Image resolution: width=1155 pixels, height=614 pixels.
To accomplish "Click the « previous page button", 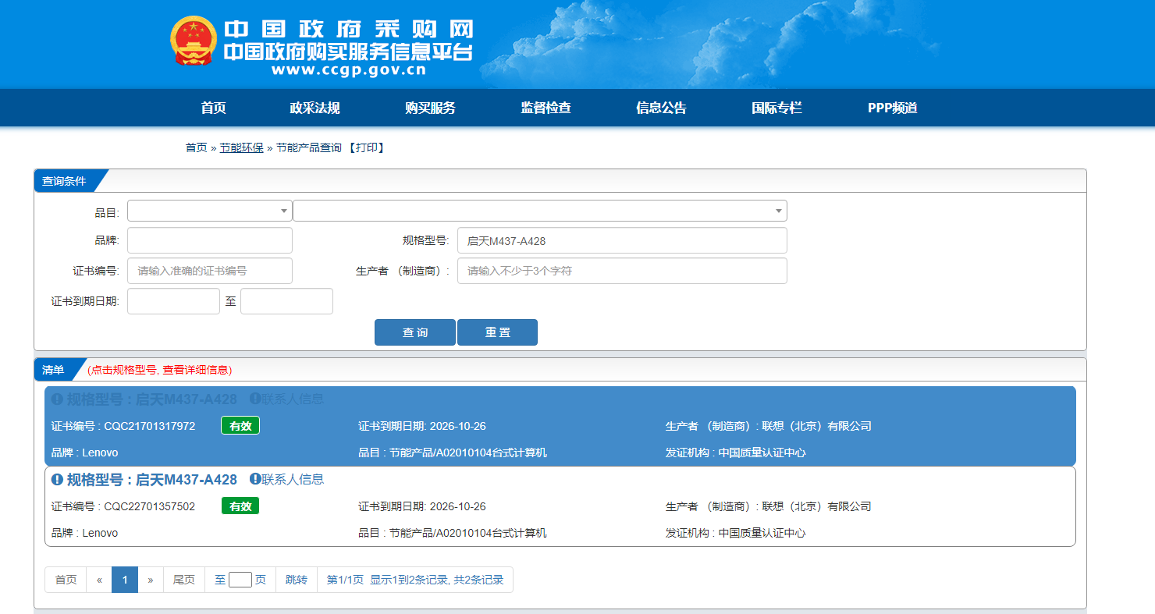I will (x=99, y=580).
